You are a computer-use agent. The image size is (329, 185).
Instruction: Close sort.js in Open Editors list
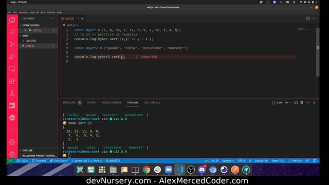click(25, 30)
